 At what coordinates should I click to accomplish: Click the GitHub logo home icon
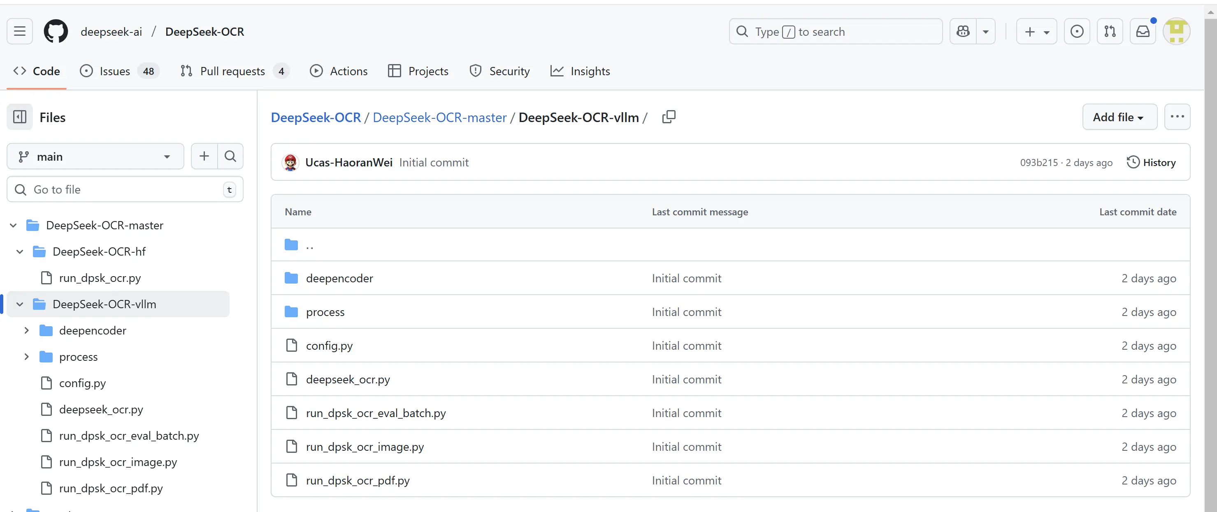[x=56, y=32]
